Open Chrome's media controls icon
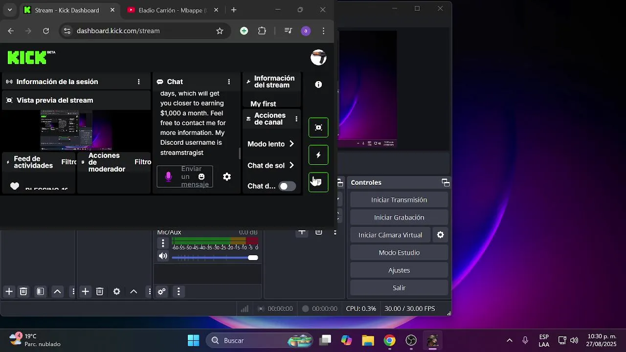This screenshot has width=626, height=352. pyautogui.click(x=288, y=31)
